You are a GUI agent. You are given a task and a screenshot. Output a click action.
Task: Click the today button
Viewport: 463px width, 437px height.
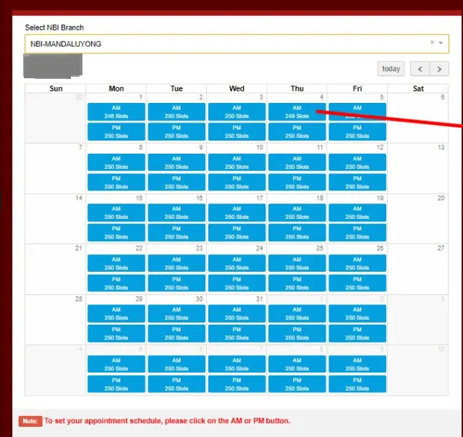tap(391, 69)
